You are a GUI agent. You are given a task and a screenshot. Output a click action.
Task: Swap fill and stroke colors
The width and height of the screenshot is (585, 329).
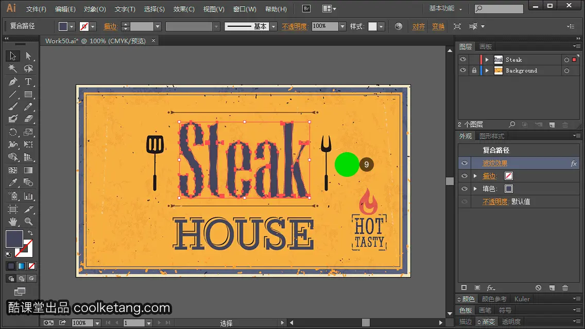point(30,232)
